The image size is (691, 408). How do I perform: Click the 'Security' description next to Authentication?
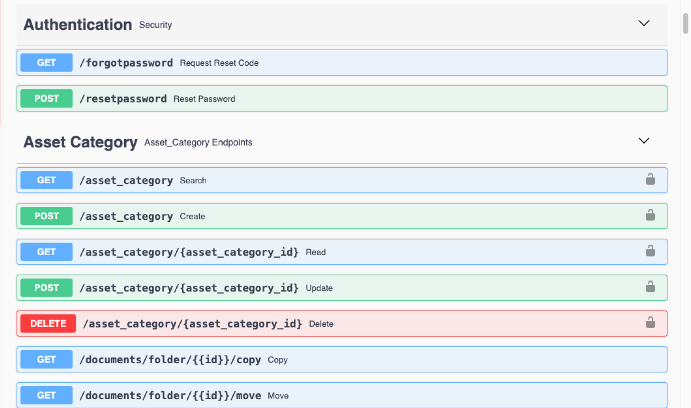point(155,25)
